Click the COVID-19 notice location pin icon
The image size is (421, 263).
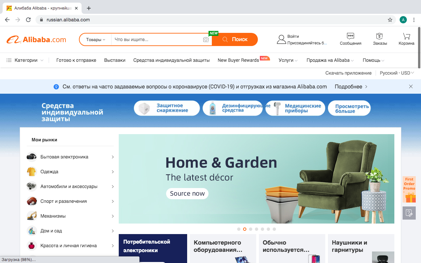56,87
